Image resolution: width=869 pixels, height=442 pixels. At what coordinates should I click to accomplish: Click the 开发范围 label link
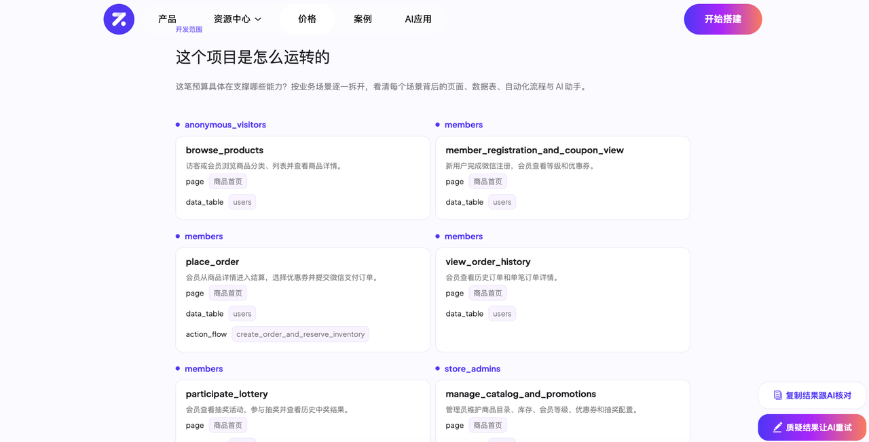[189, 30]
